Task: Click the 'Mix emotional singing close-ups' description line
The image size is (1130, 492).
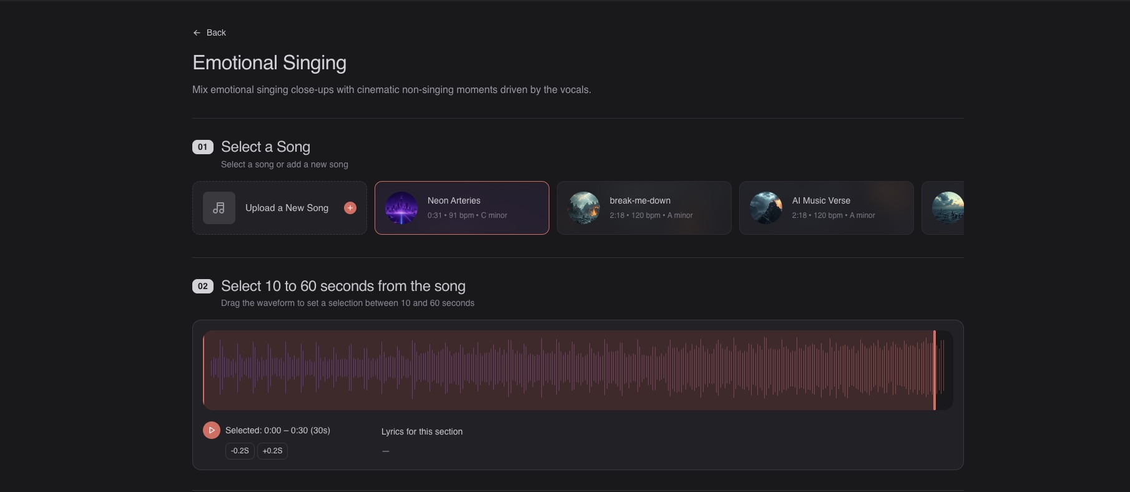Action: point(391,89)
